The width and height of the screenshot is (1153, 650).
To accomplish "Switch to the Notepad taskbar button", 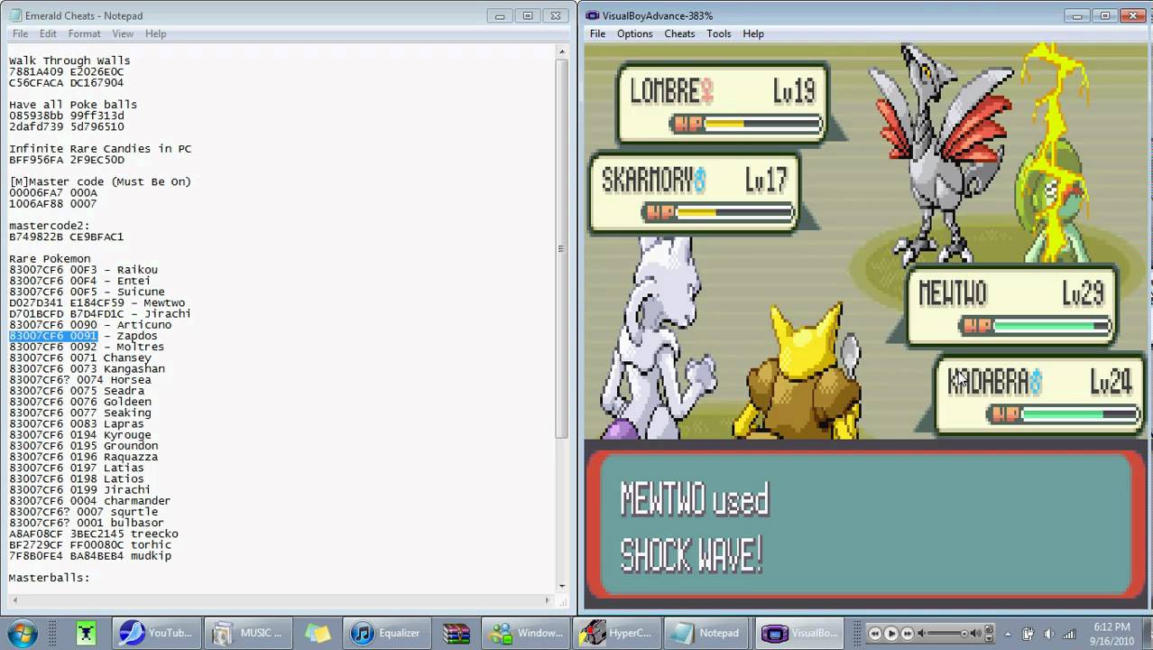I will click(708, 633).
